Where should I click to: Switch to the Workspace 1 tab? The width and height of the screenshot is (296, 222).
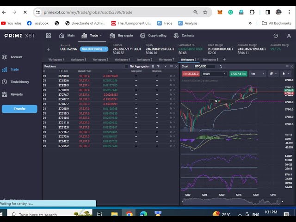coord(56,59)
